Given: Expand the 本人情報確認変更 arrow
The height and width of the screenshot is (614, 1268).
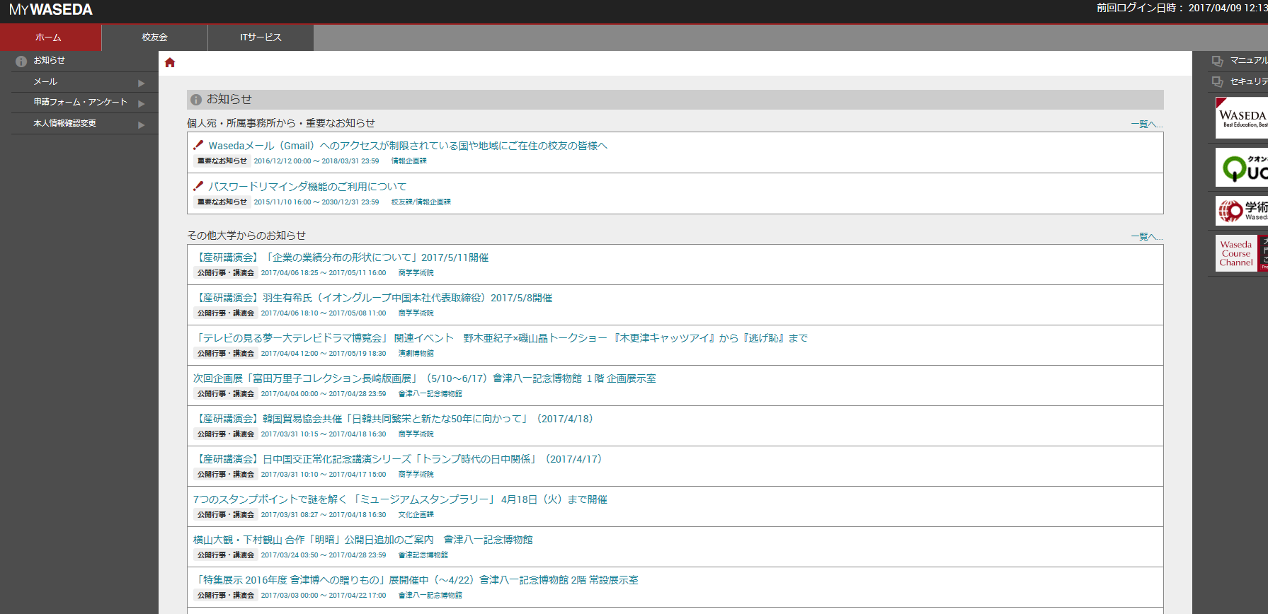Looking at the screenshot, I should point(142,125).
